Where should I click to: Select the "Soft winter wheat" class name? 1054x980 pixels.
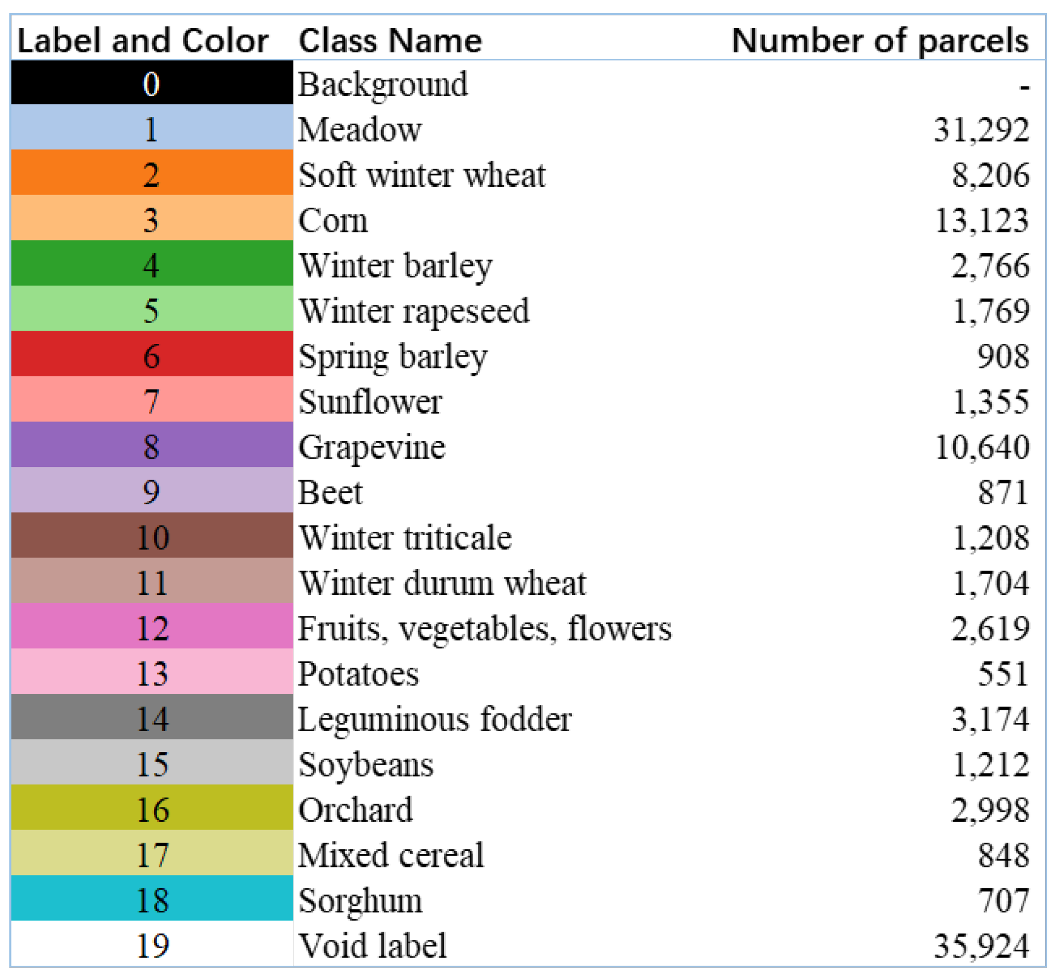pos(422,175)
